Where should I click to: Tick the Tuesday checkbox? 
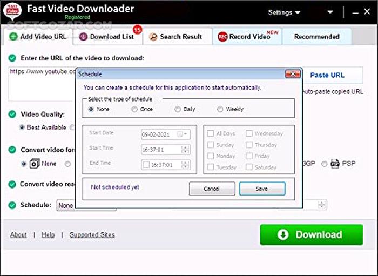click(x=211, y=167)
